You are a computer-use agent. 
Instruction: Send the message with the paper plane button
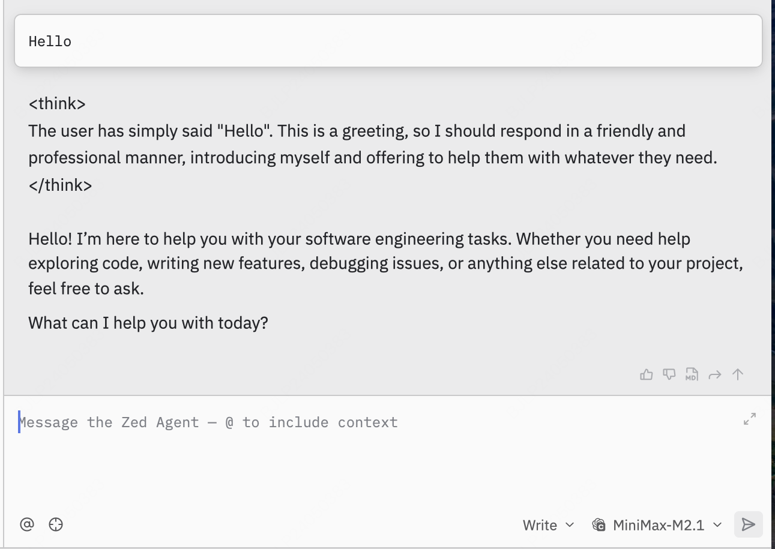pyautogui.click(x=748, y=525)
